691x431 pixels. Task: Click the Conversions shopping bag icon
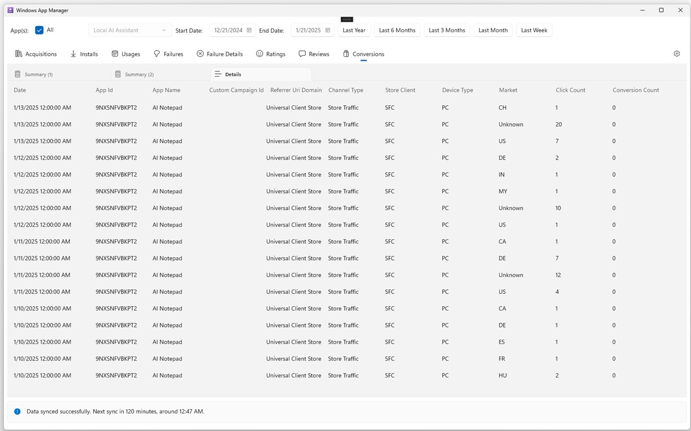pyautogui.click(x=346, y=54)
